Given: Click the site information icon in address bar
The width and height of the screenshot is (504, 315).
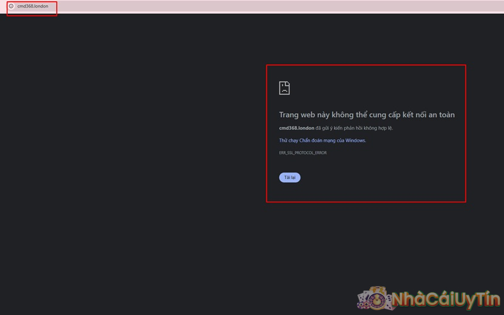Looking at the screenshot, I should tap(11, 6).
